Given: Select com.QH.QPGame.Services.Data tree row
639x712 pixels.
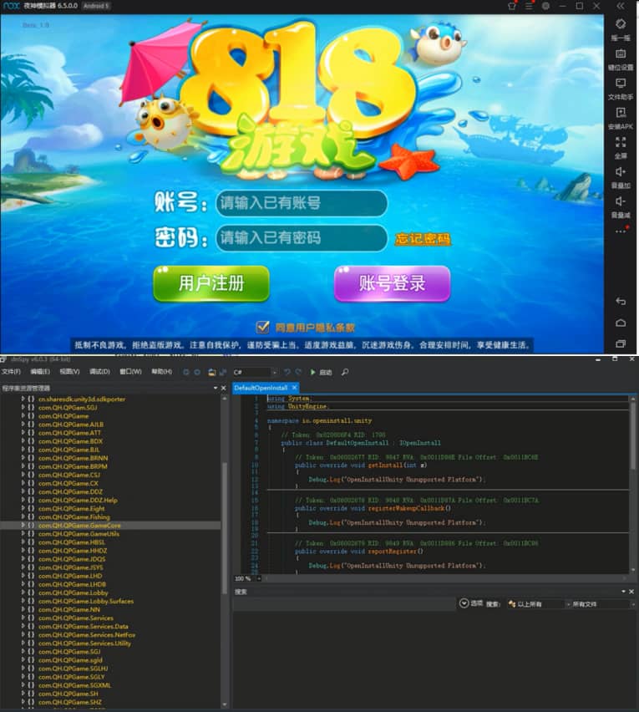Looking at the screenshot, I should tap(83, 626).
